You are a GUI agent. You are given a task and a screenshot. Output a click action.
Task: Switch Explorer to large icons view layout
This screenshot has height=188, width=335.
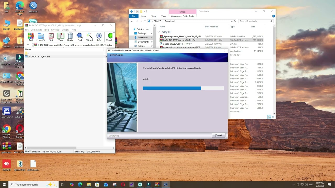coord(273,117)
